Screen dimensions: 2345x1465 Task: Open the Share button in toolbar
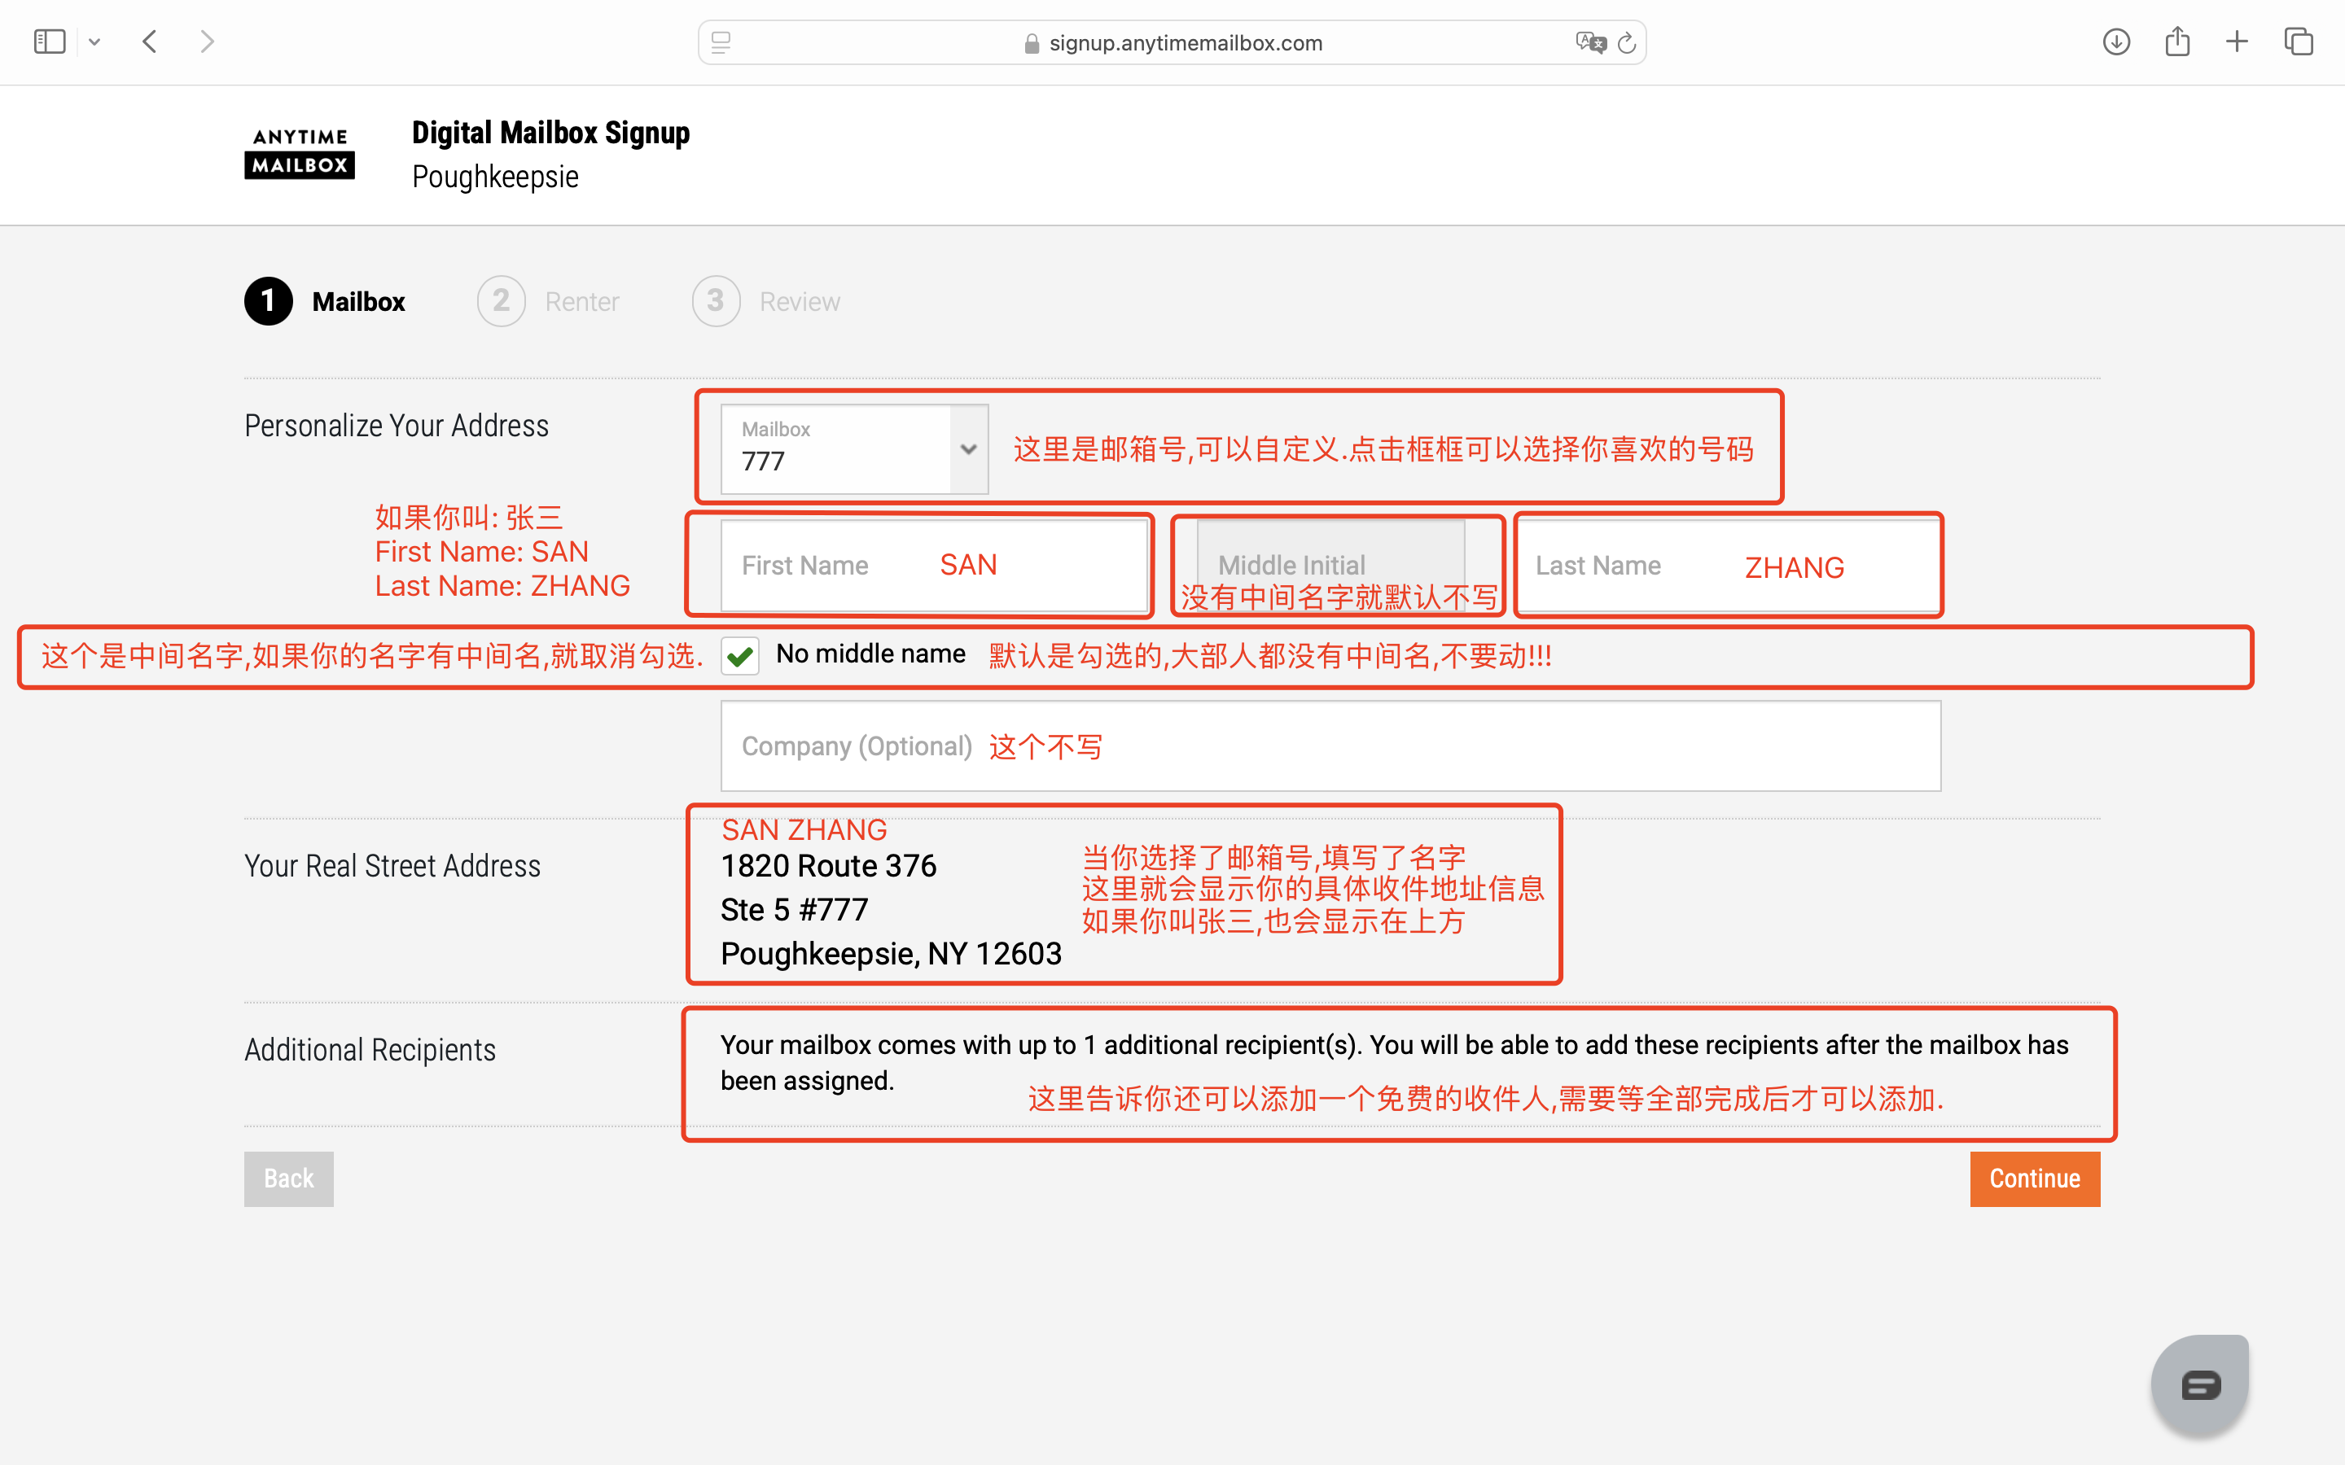[x=2177, y=41]
